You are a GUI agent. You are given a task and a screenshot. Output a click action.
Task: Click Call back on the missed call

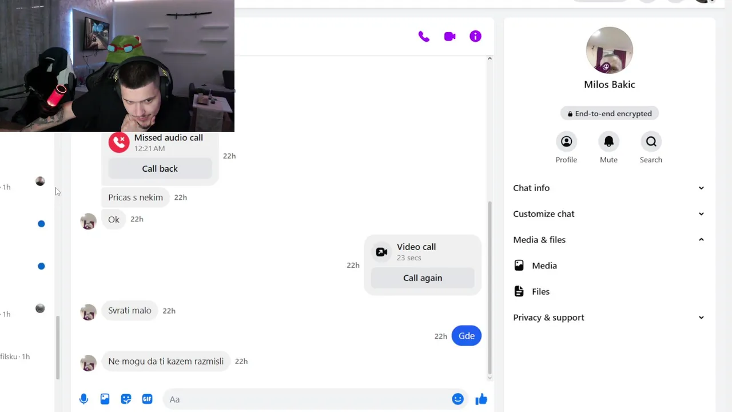pos(160,169)
